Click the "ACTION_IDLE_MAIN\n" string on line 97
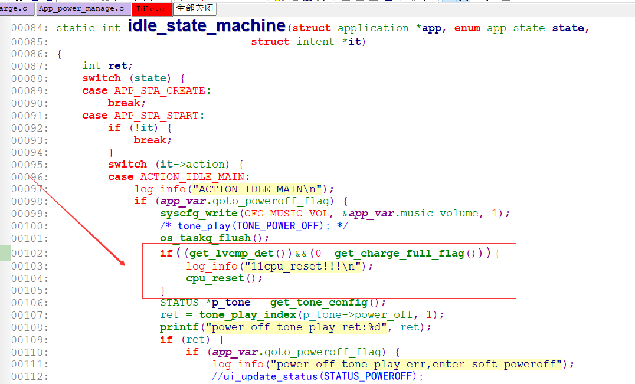Image resolution: width=635 pixels, height=384 pixels. pyautogui.click(x=257, y=189)
